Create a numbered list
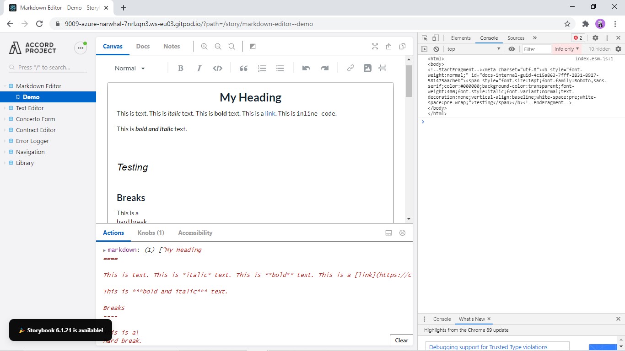Image resolution: width=625 pixels, height=351 pixels. [x=262, y=68]
